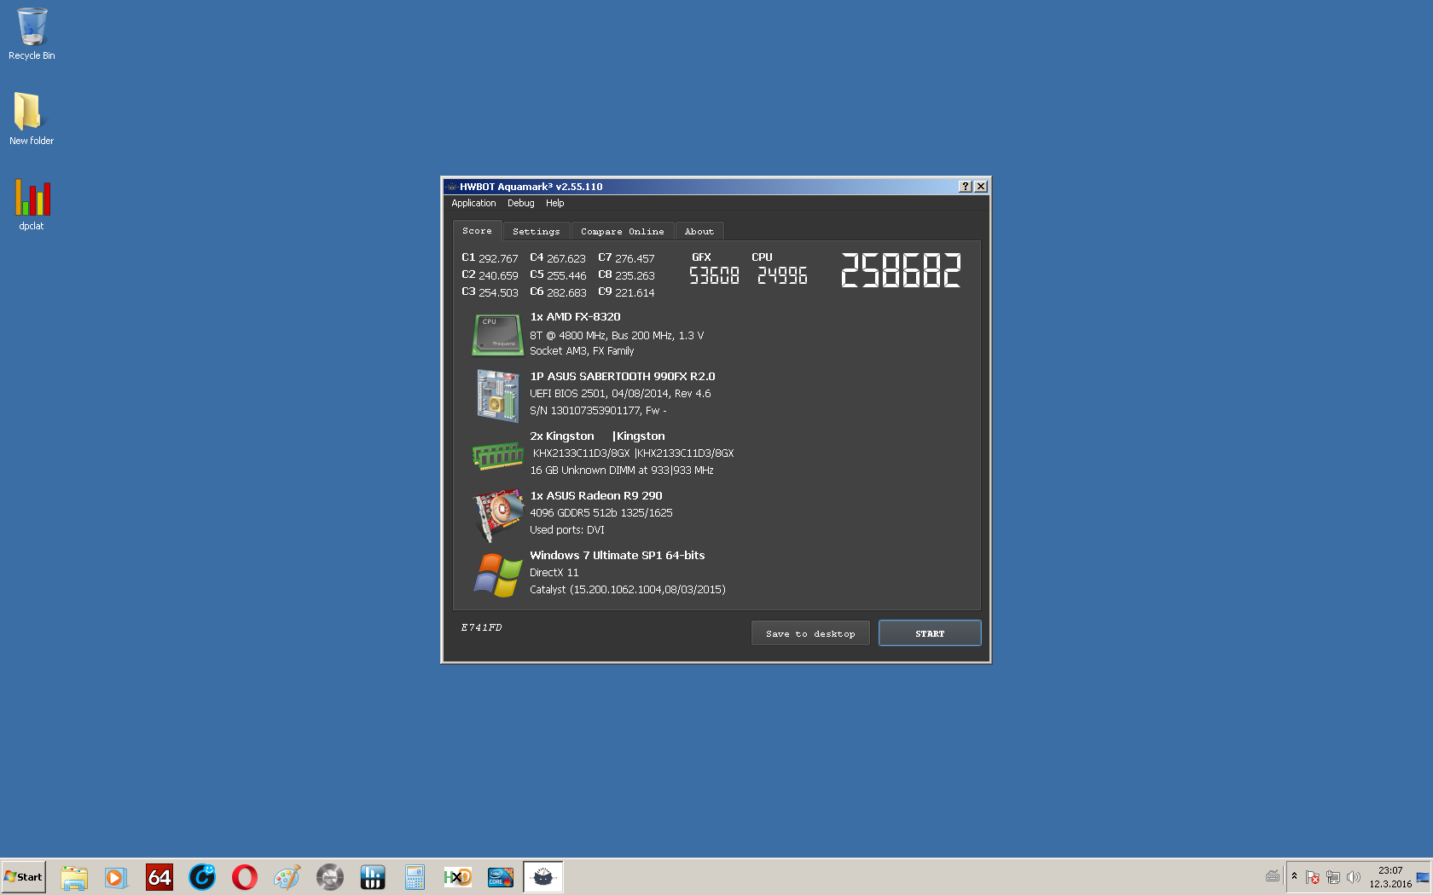This screenshot has height=895, width=1433.
Task: Click the Windows Start button
Action: coord(23,876)
